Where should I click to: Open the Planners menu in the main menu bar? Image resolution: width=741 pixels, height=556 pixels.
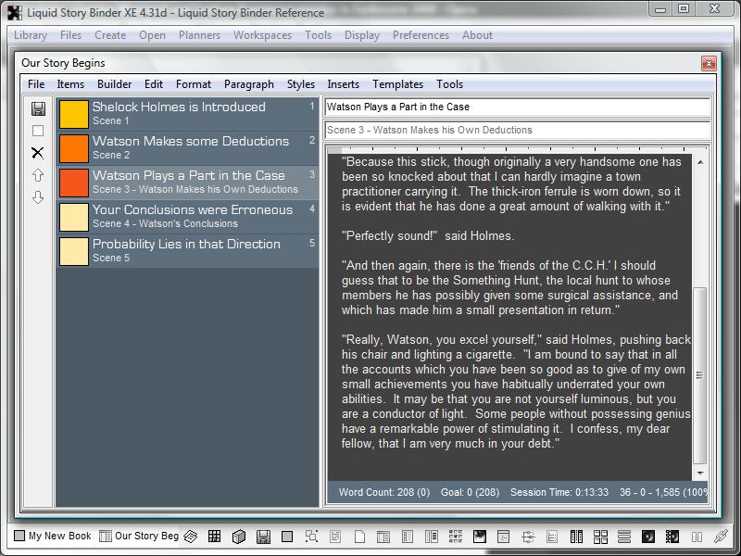(x=199, y=35)
